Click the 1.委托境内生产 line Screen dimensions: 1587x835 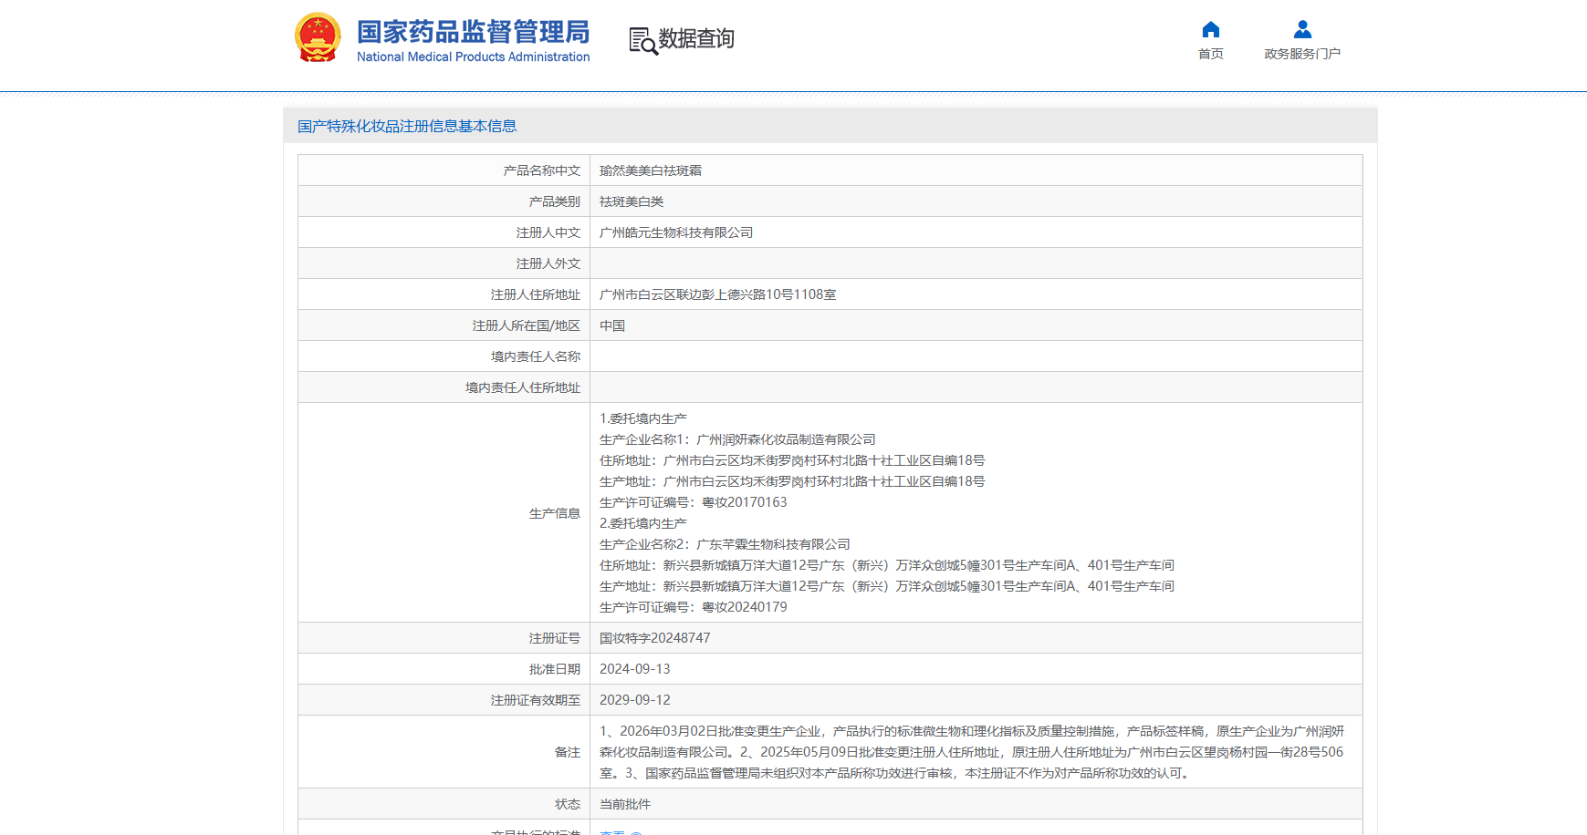[643, 418]
